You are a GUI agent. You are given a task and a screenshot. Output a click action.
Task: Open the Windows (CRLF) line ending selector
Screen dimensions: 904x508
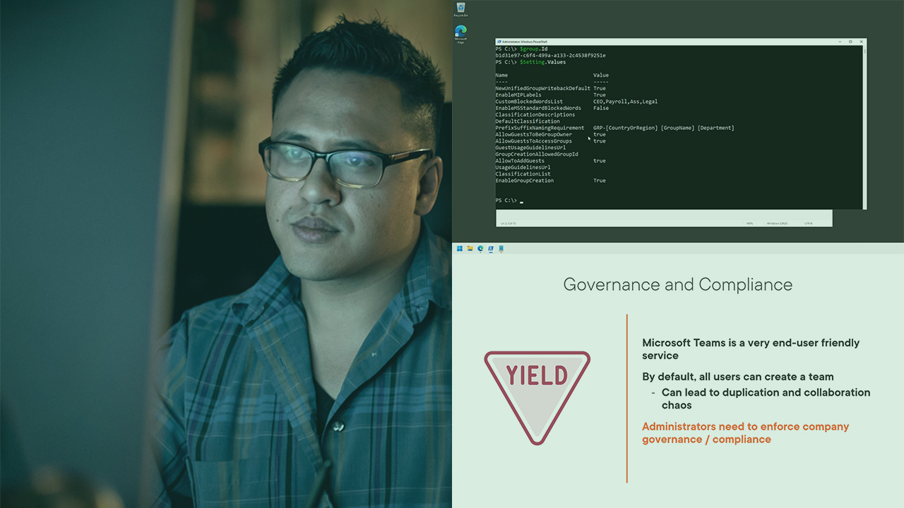[777, 224]
